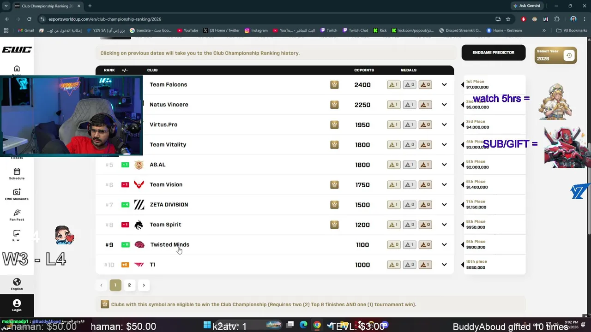Go to page 2 of rankings
The width and height of the screenshot is (591, 332).
coord(129,285)
